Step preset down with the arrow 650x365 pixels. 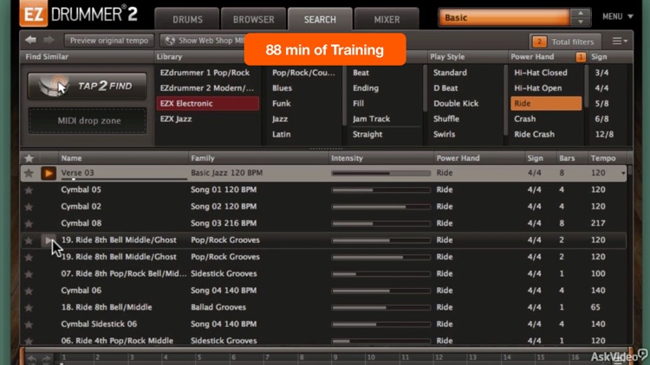coord(581,22)
